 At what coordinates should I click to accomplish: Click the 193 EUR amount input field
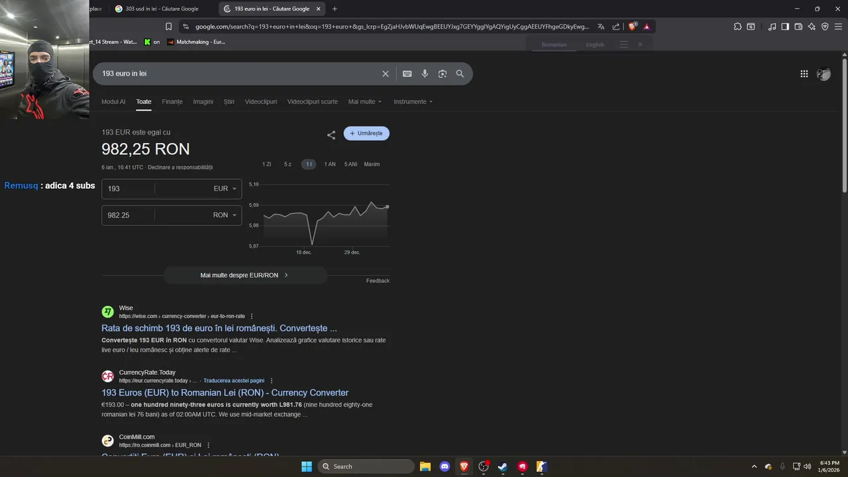[129, 189]
